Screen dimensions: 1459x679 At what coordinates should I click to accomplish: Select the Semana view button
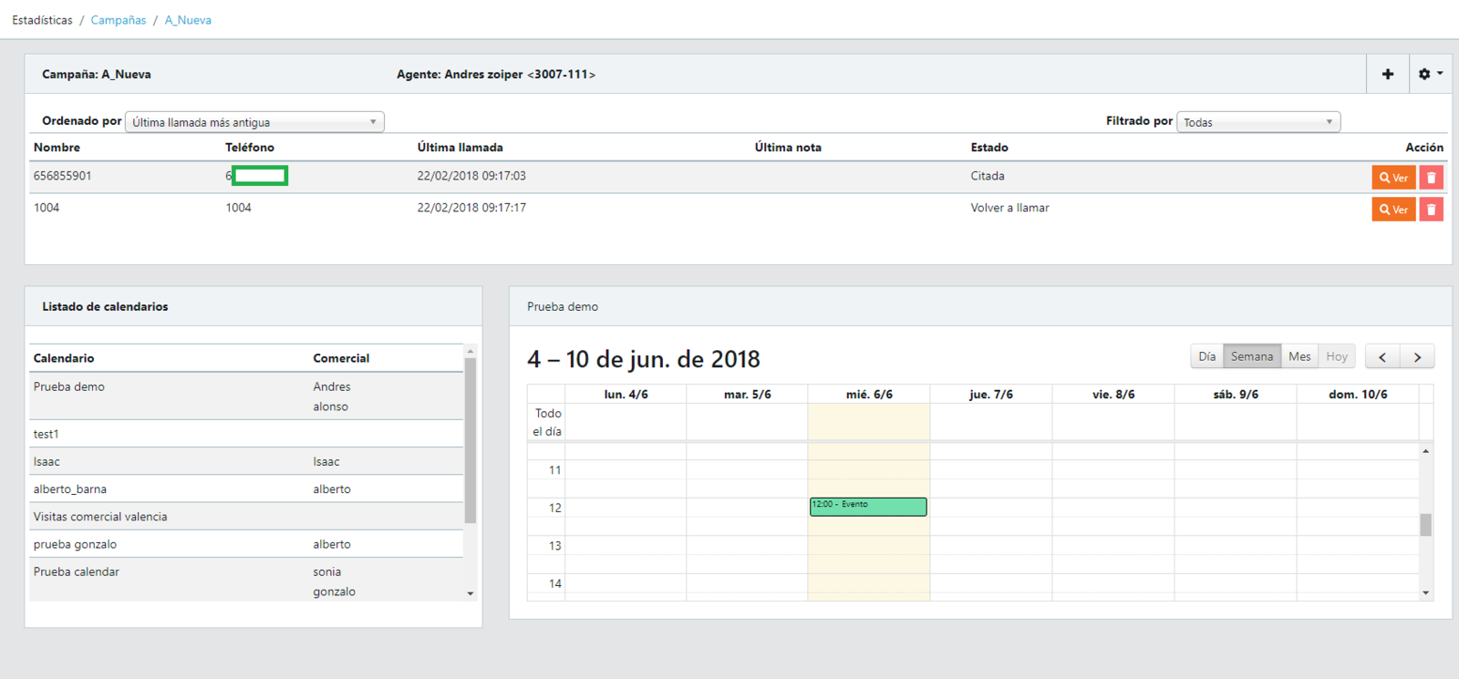[x=1251, y=356]
